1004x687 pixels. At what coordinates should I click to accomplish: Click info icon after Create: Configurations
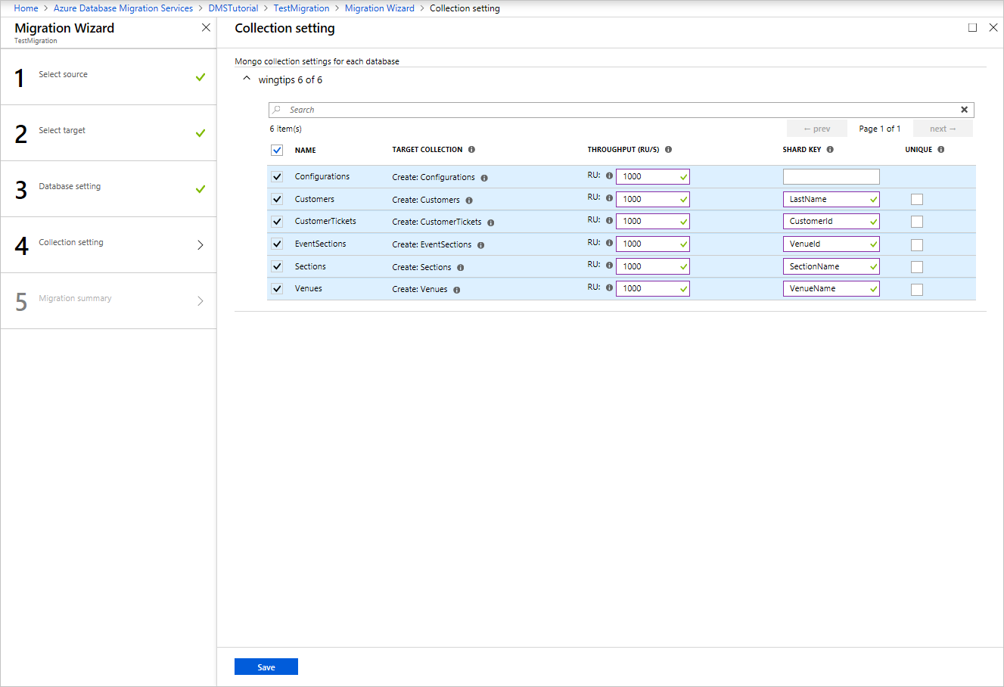pyautogui.click(x=484, y=179)
